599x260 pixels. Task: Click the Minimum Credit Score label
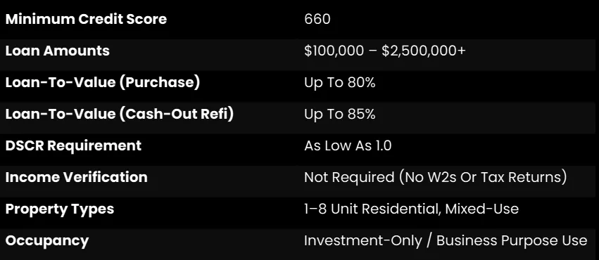[x=86, y=19]
